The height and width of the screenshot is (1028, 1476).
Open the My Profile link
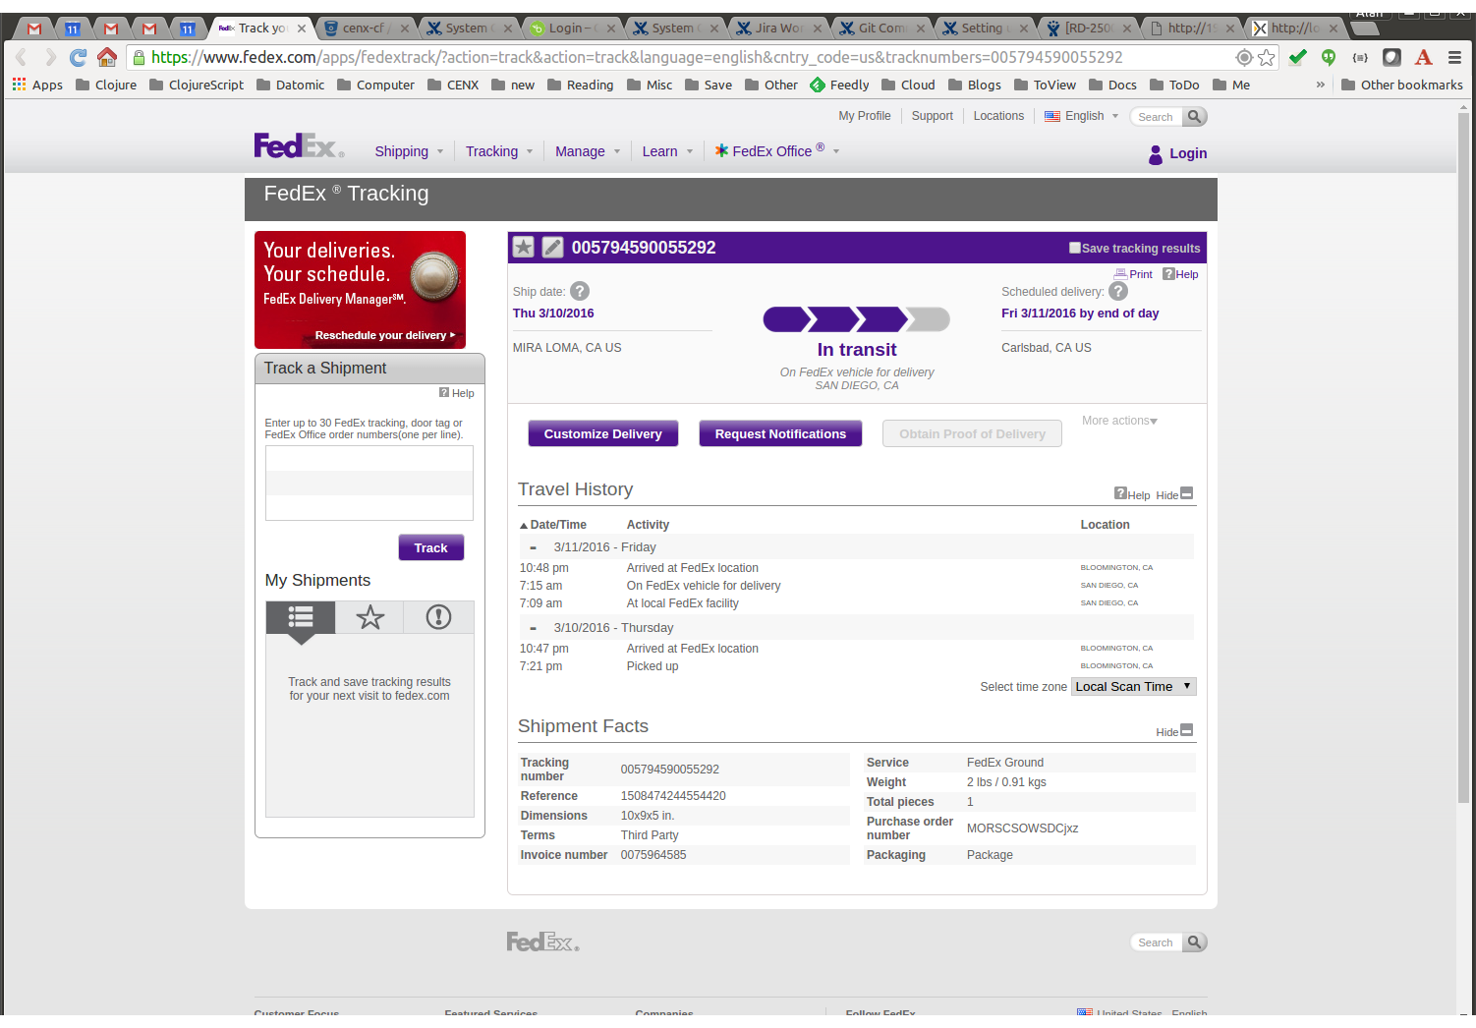[865, 116]
